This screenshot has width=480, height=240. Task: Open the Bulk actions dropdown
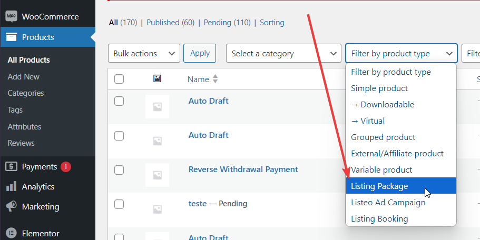coord(144,54)
